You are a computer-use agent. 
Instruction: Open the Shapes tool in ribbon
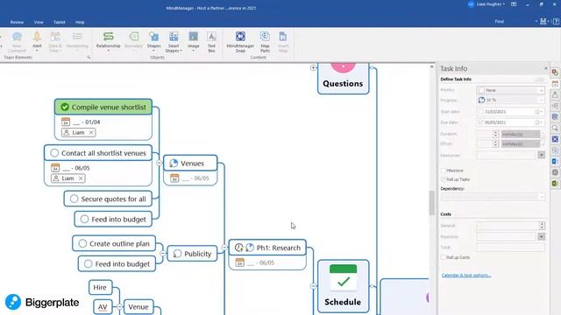click(x=154, y=41)
